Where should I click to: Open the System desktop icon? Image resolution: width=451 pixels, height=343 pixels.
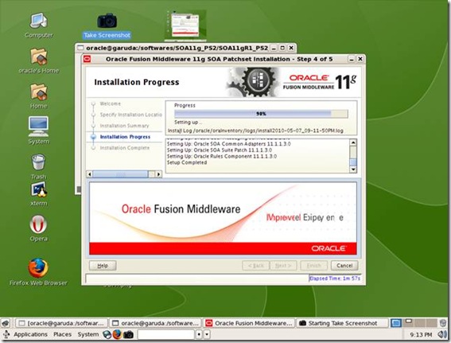[x=38, y=131]
